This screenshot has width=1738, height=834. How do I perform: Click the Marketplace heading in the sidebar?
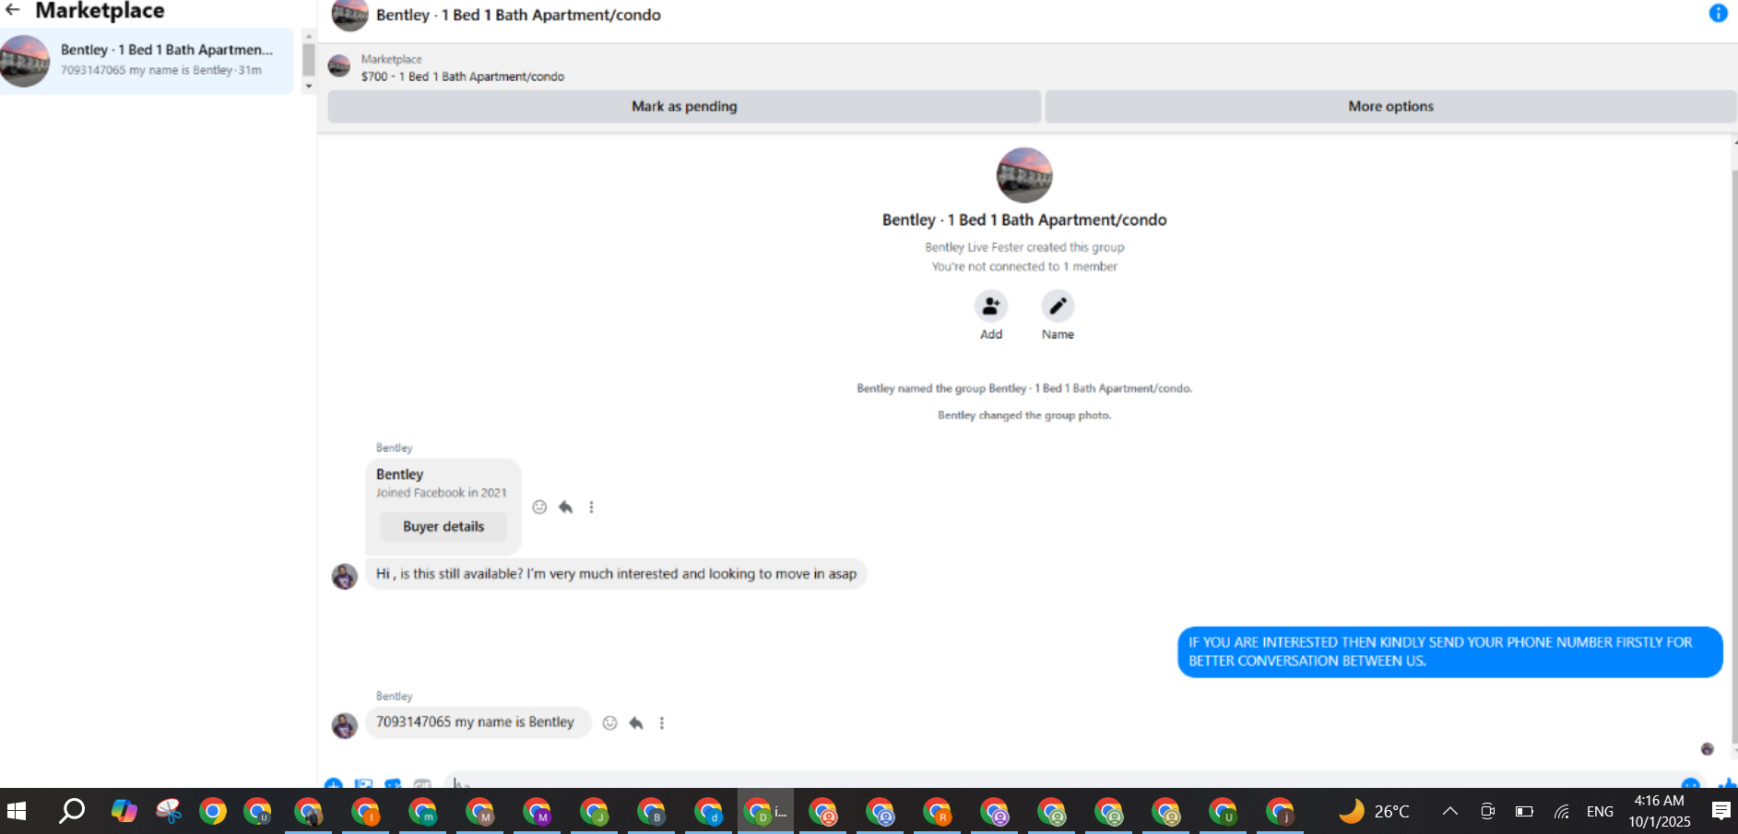coord(100,11)
